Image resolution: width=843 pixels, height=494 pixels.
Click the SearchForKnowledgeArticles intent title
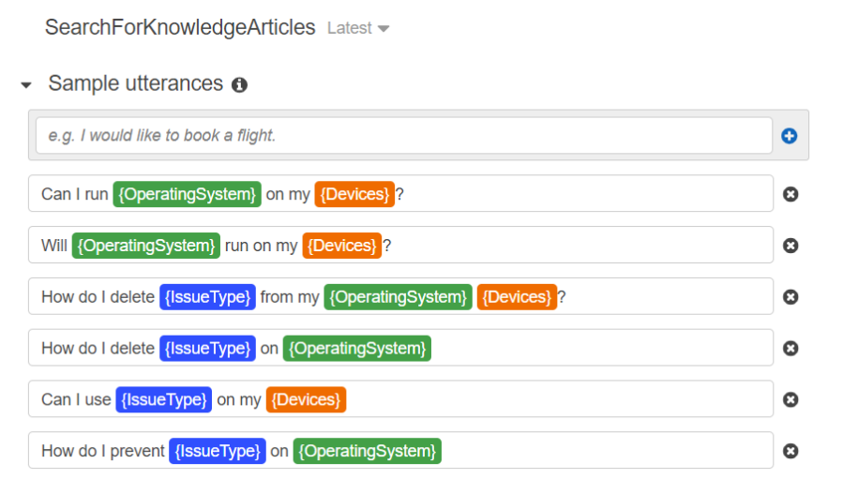(x=180, y=27)
